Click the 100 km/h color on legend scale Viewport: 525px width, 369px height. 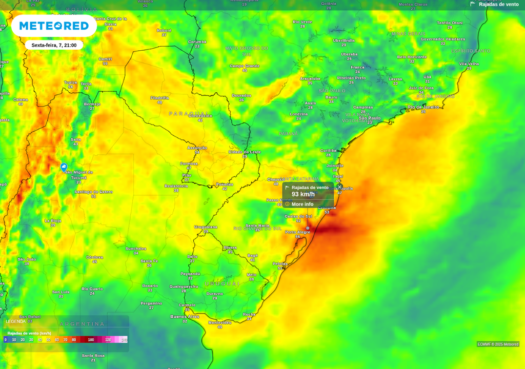(91, 339)
